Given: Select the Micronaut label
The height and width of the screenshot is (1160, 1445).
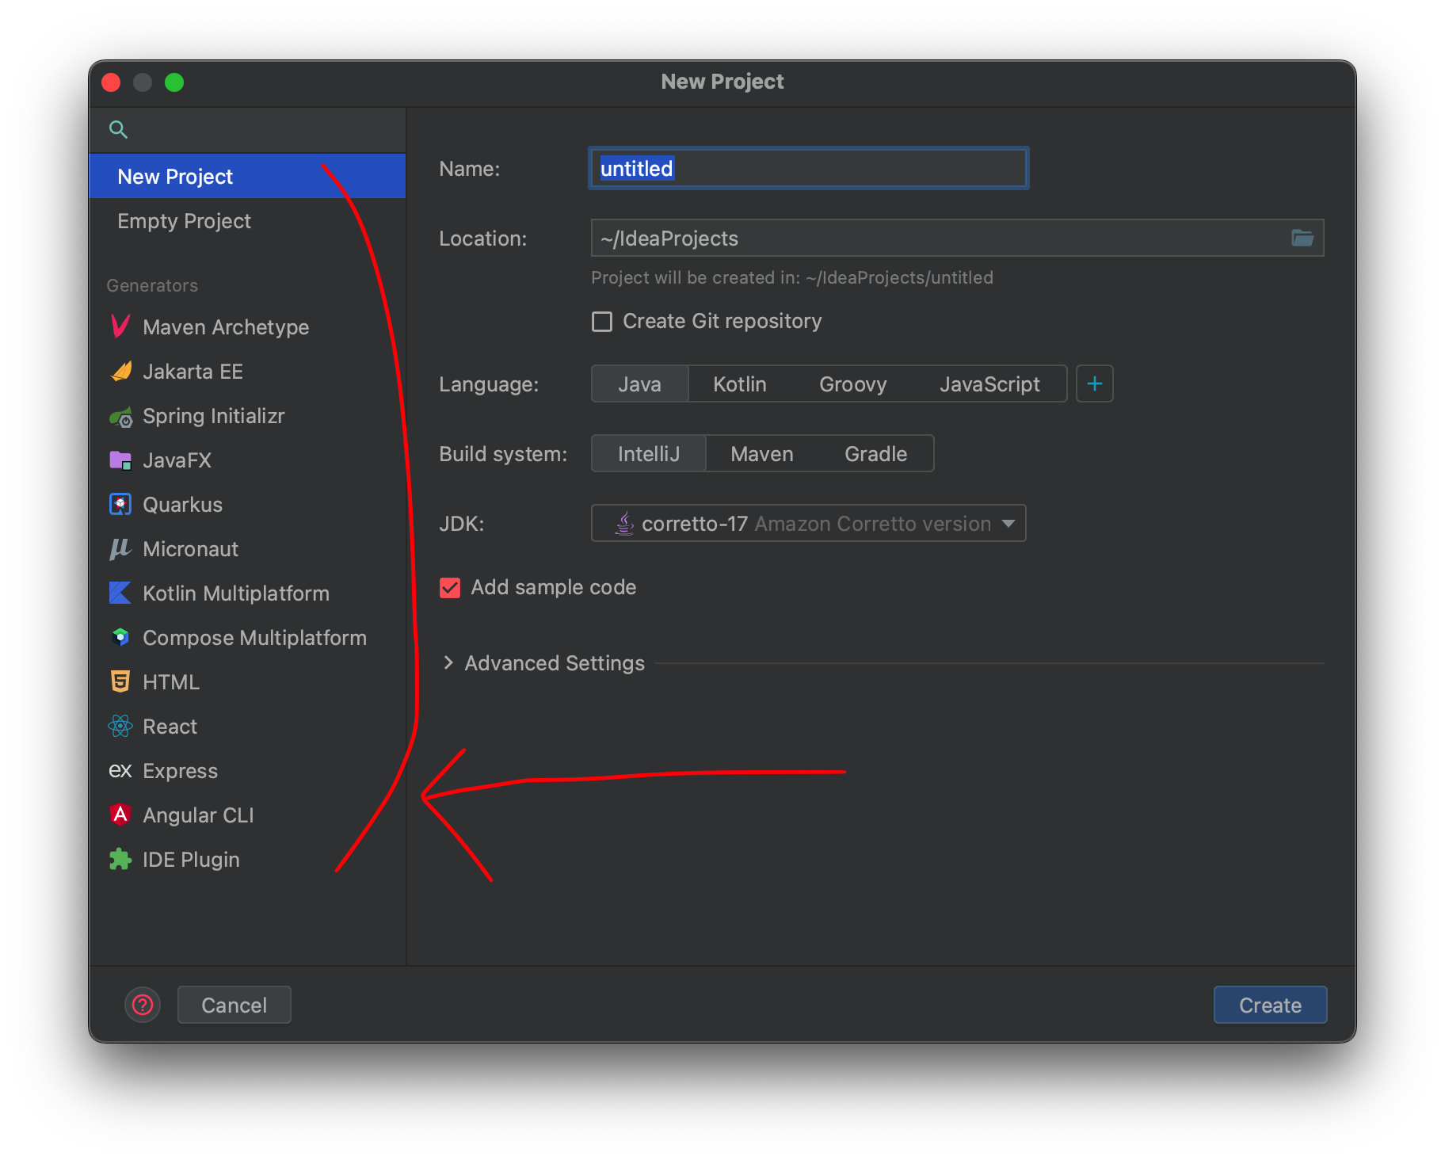Looking at the screenshot, I should [x=191, y=549].
